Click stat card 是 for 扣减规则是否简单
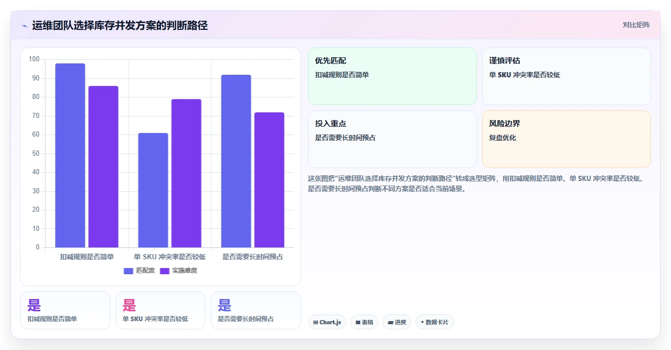This screenshot has width=671, height=350. [65, 310]
